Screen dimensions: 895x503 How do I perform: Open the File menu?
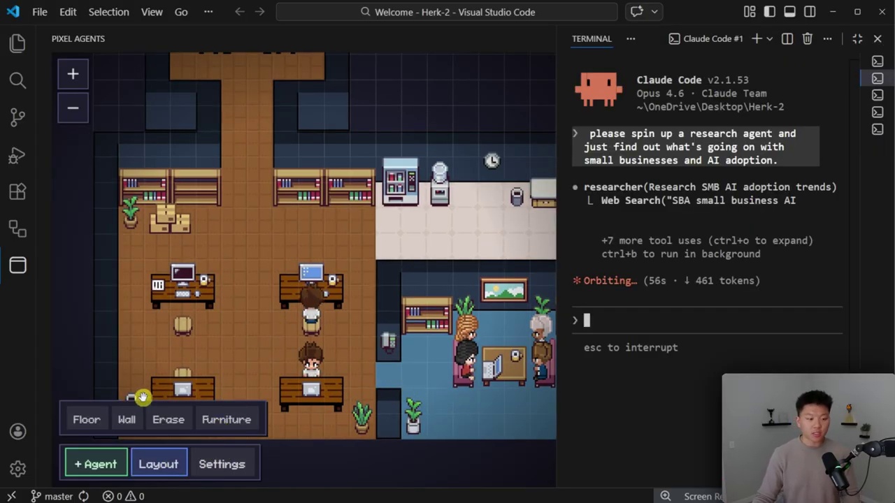click(x=40, y=12)
